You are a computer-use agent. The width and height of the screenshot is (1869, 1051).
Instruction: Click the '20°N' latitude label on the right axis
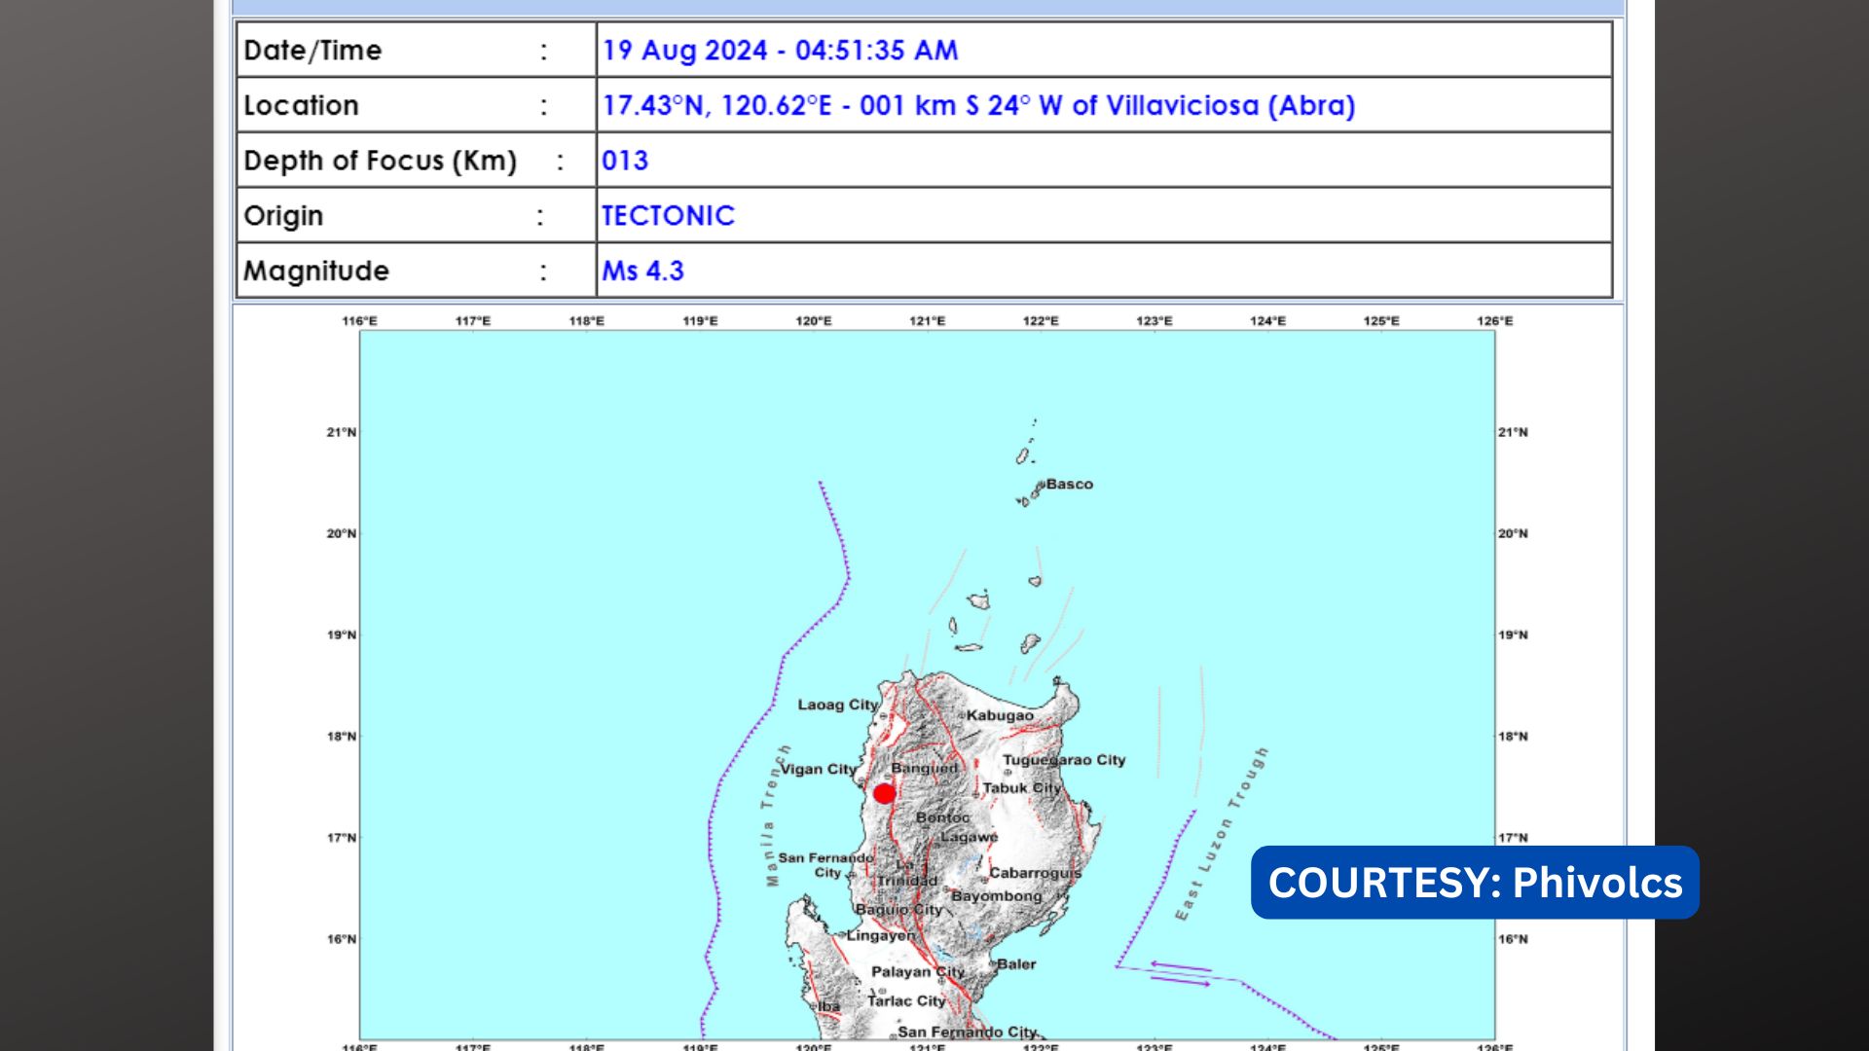[x=1513, y=533]
